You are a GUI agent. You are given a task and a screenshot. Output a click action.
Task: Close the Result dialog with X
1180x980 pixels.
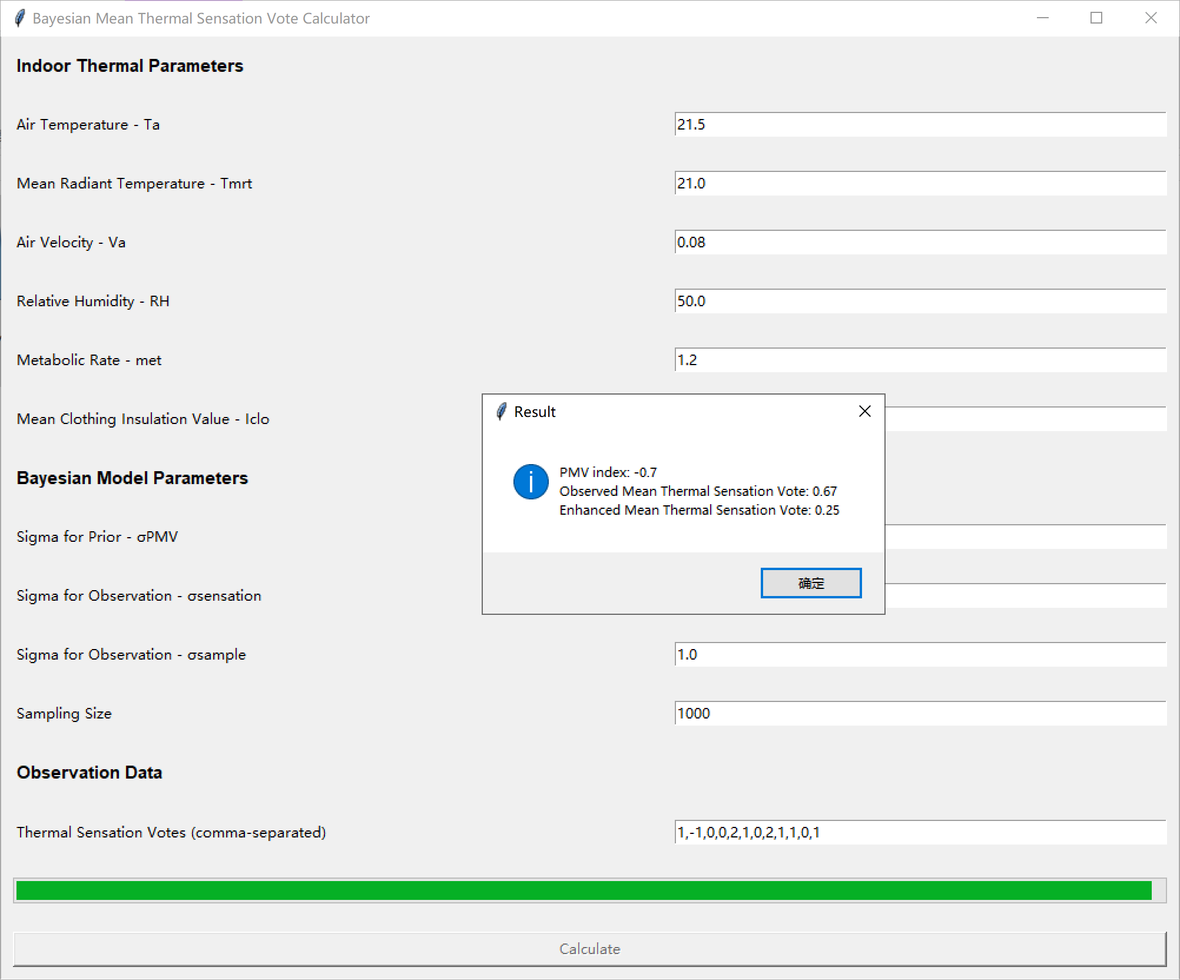pos(864,411)
